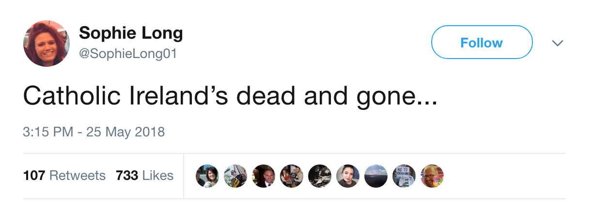
Task: Click the black-and-white photo liker avatar
Action: (320, 176)
